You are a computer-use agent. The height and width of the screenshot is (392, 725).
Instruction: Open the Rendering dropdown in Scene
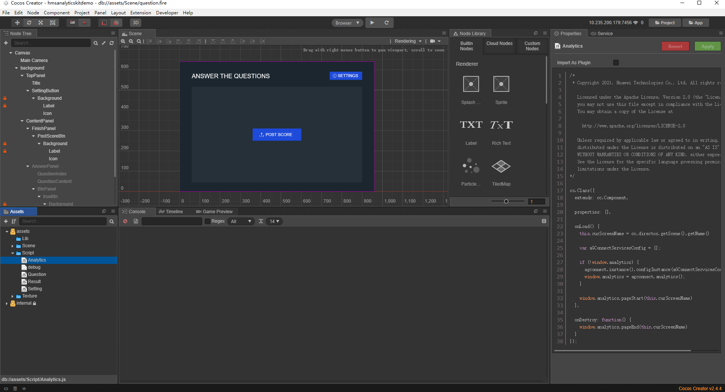408,41
